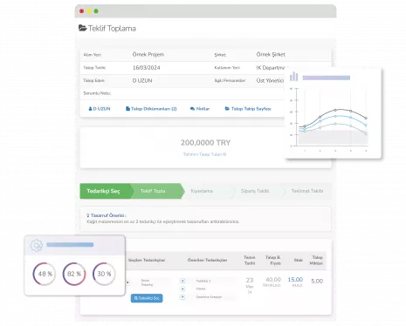
Task: Click the info icon after Tahmini Talep Tutarı
Action: click(224, 154)
